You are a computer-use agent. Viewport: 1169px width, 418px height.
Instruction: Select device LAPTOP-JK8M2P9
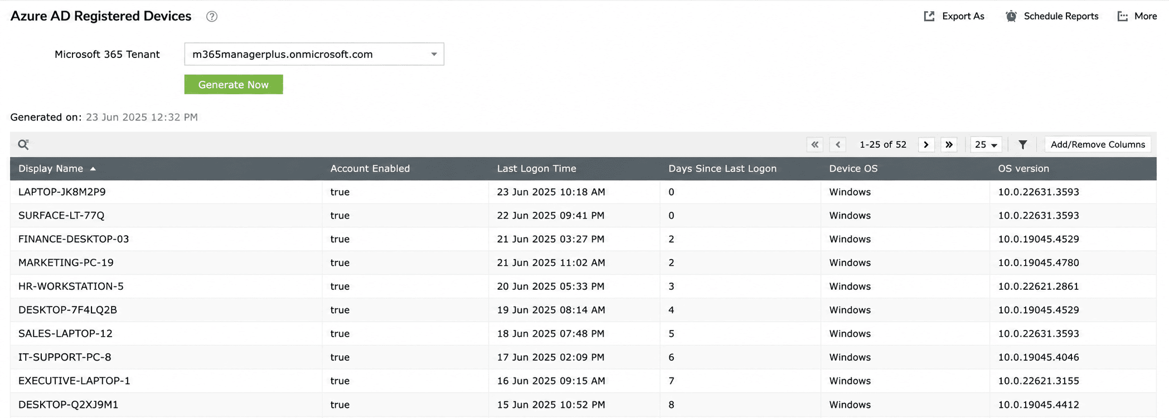coord(62,192)
